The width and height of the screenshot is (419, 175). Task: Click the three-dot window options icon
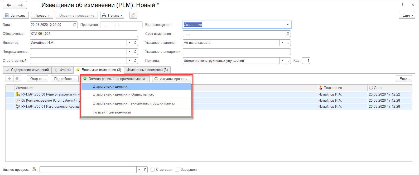403,5
